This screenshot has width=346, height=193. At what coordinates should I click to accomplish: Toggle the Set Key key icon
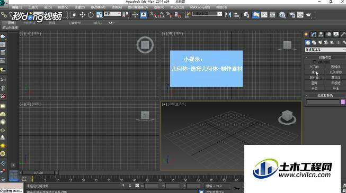click(237, 188)
